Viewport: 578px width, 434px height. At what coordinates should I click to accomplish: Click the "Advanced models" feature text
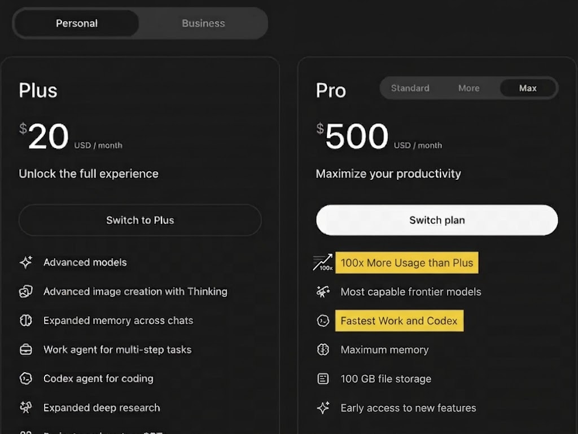[x=85, y=262]
